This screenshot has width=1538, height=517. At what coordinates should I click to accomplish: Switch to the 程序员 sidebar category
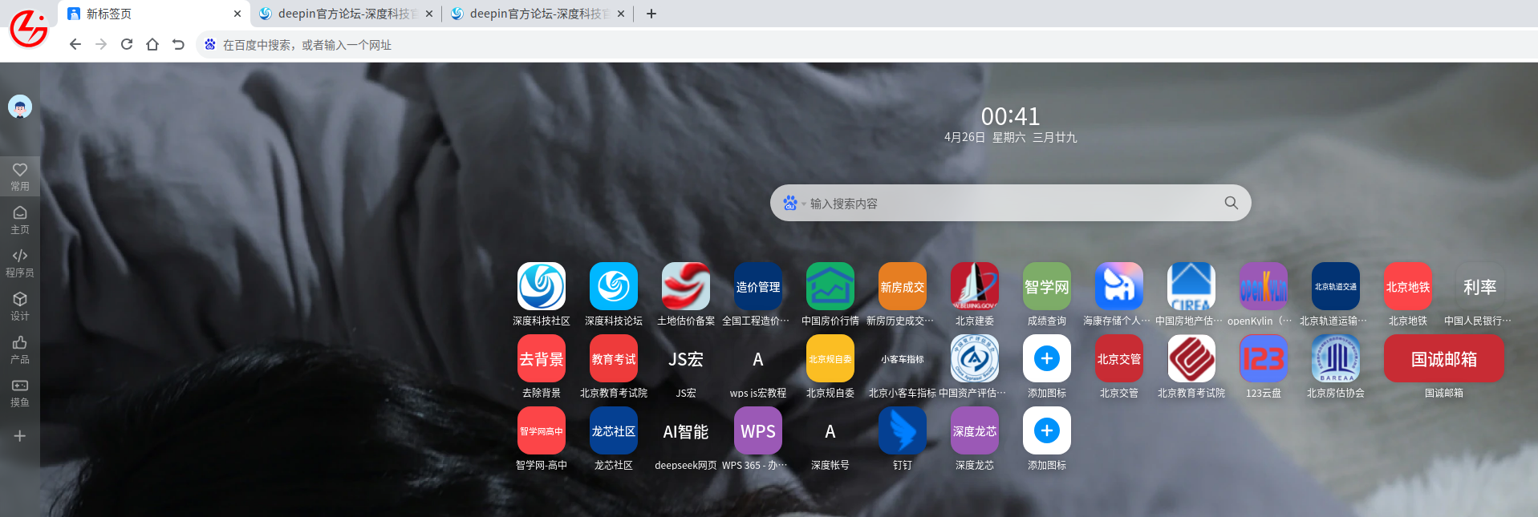pyautogui.click(x=20, y=263)
